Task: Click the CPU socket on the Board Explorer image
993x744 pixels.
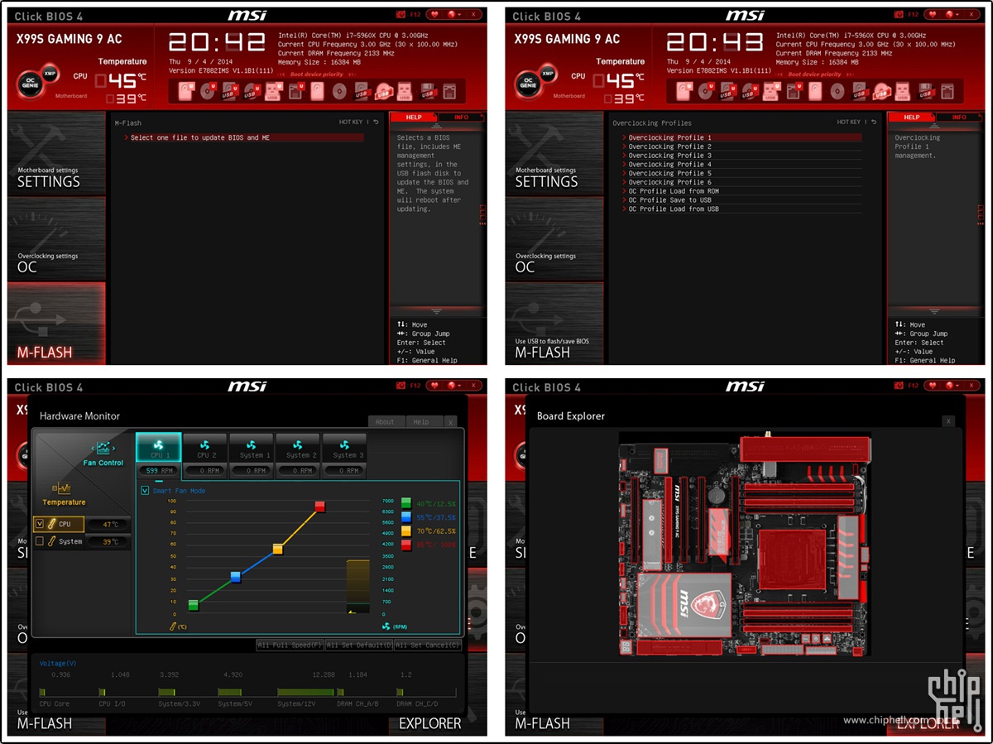Action: tap(792, 561)
